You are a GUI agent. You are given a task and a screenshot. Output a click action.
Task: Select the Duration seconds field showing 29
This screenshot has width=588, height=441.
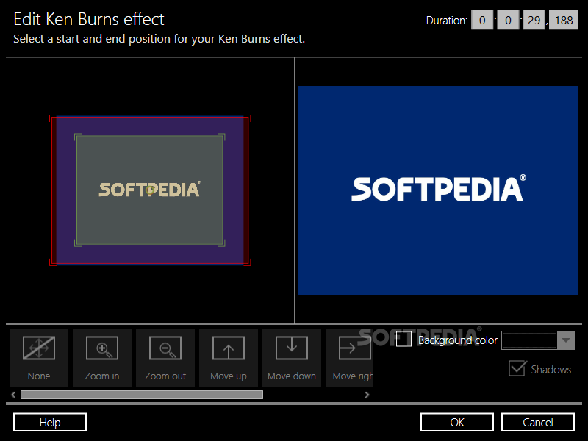(534, 20)
